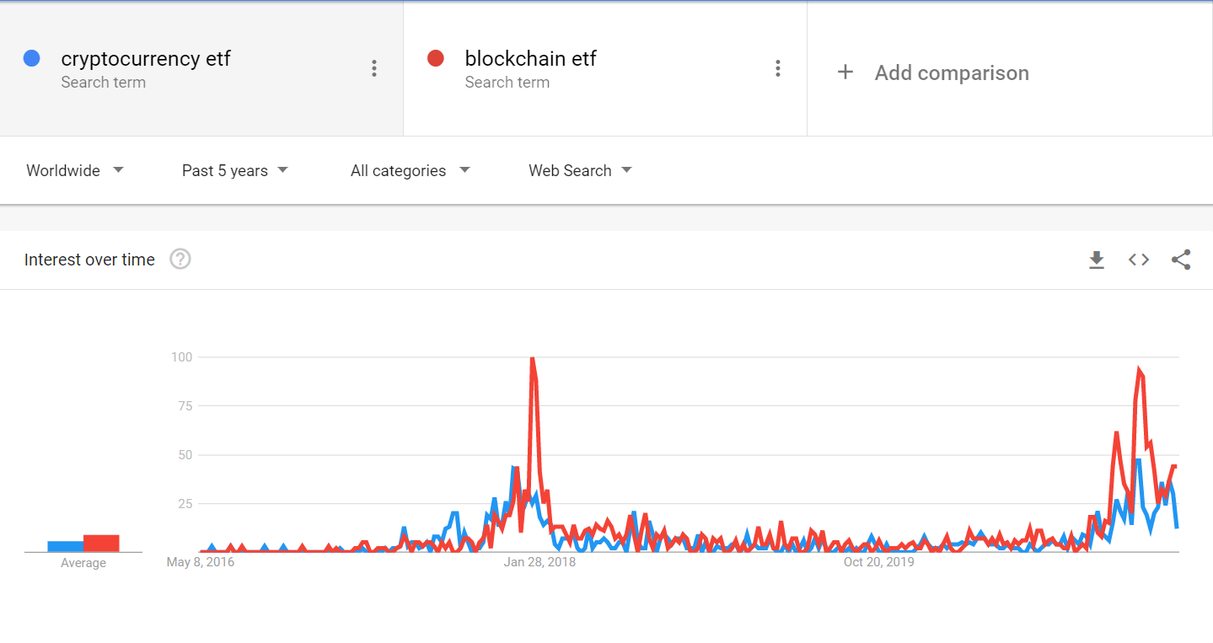Click the red peak at Jan 2018
Viewport: 1213px width, 643px height.
pyautogui.click(x=532, y=359)
